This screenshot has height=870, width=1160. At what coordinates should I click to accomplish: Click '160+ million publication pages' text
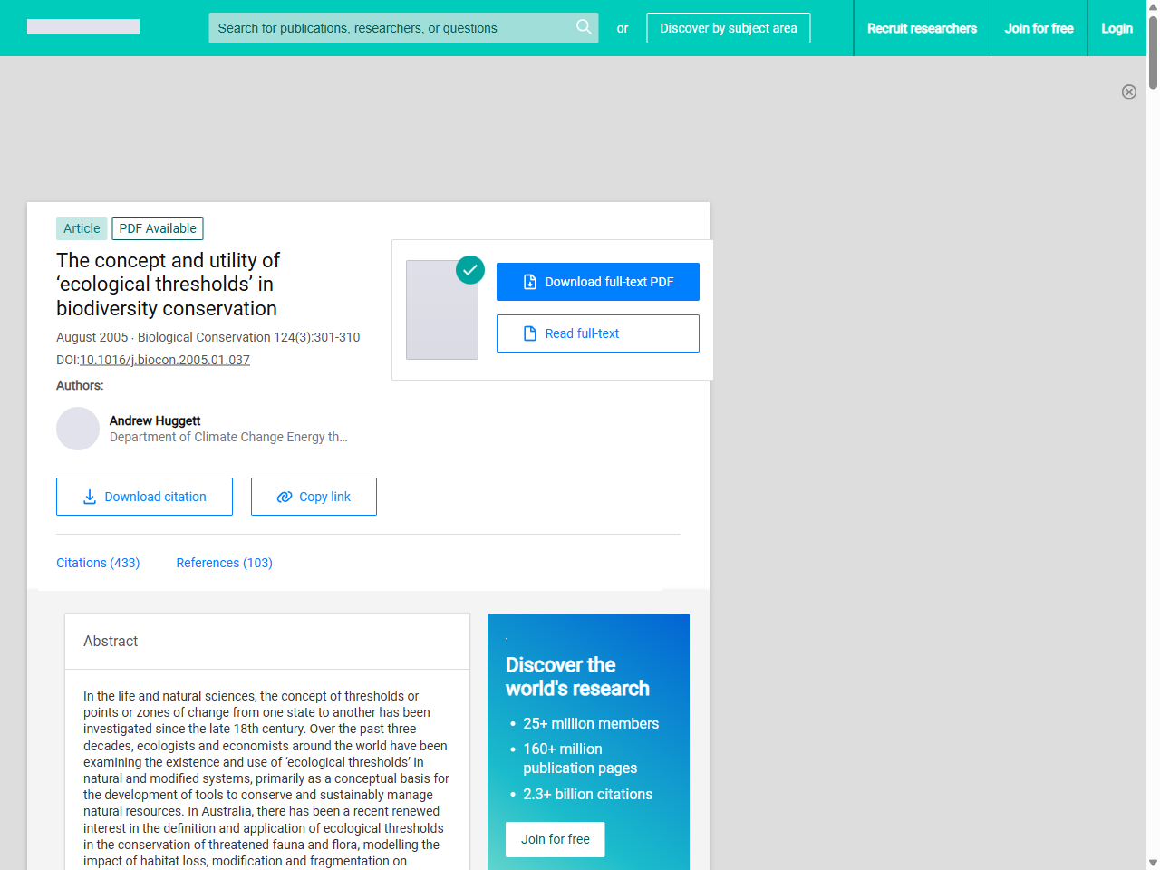click(580, 759)
